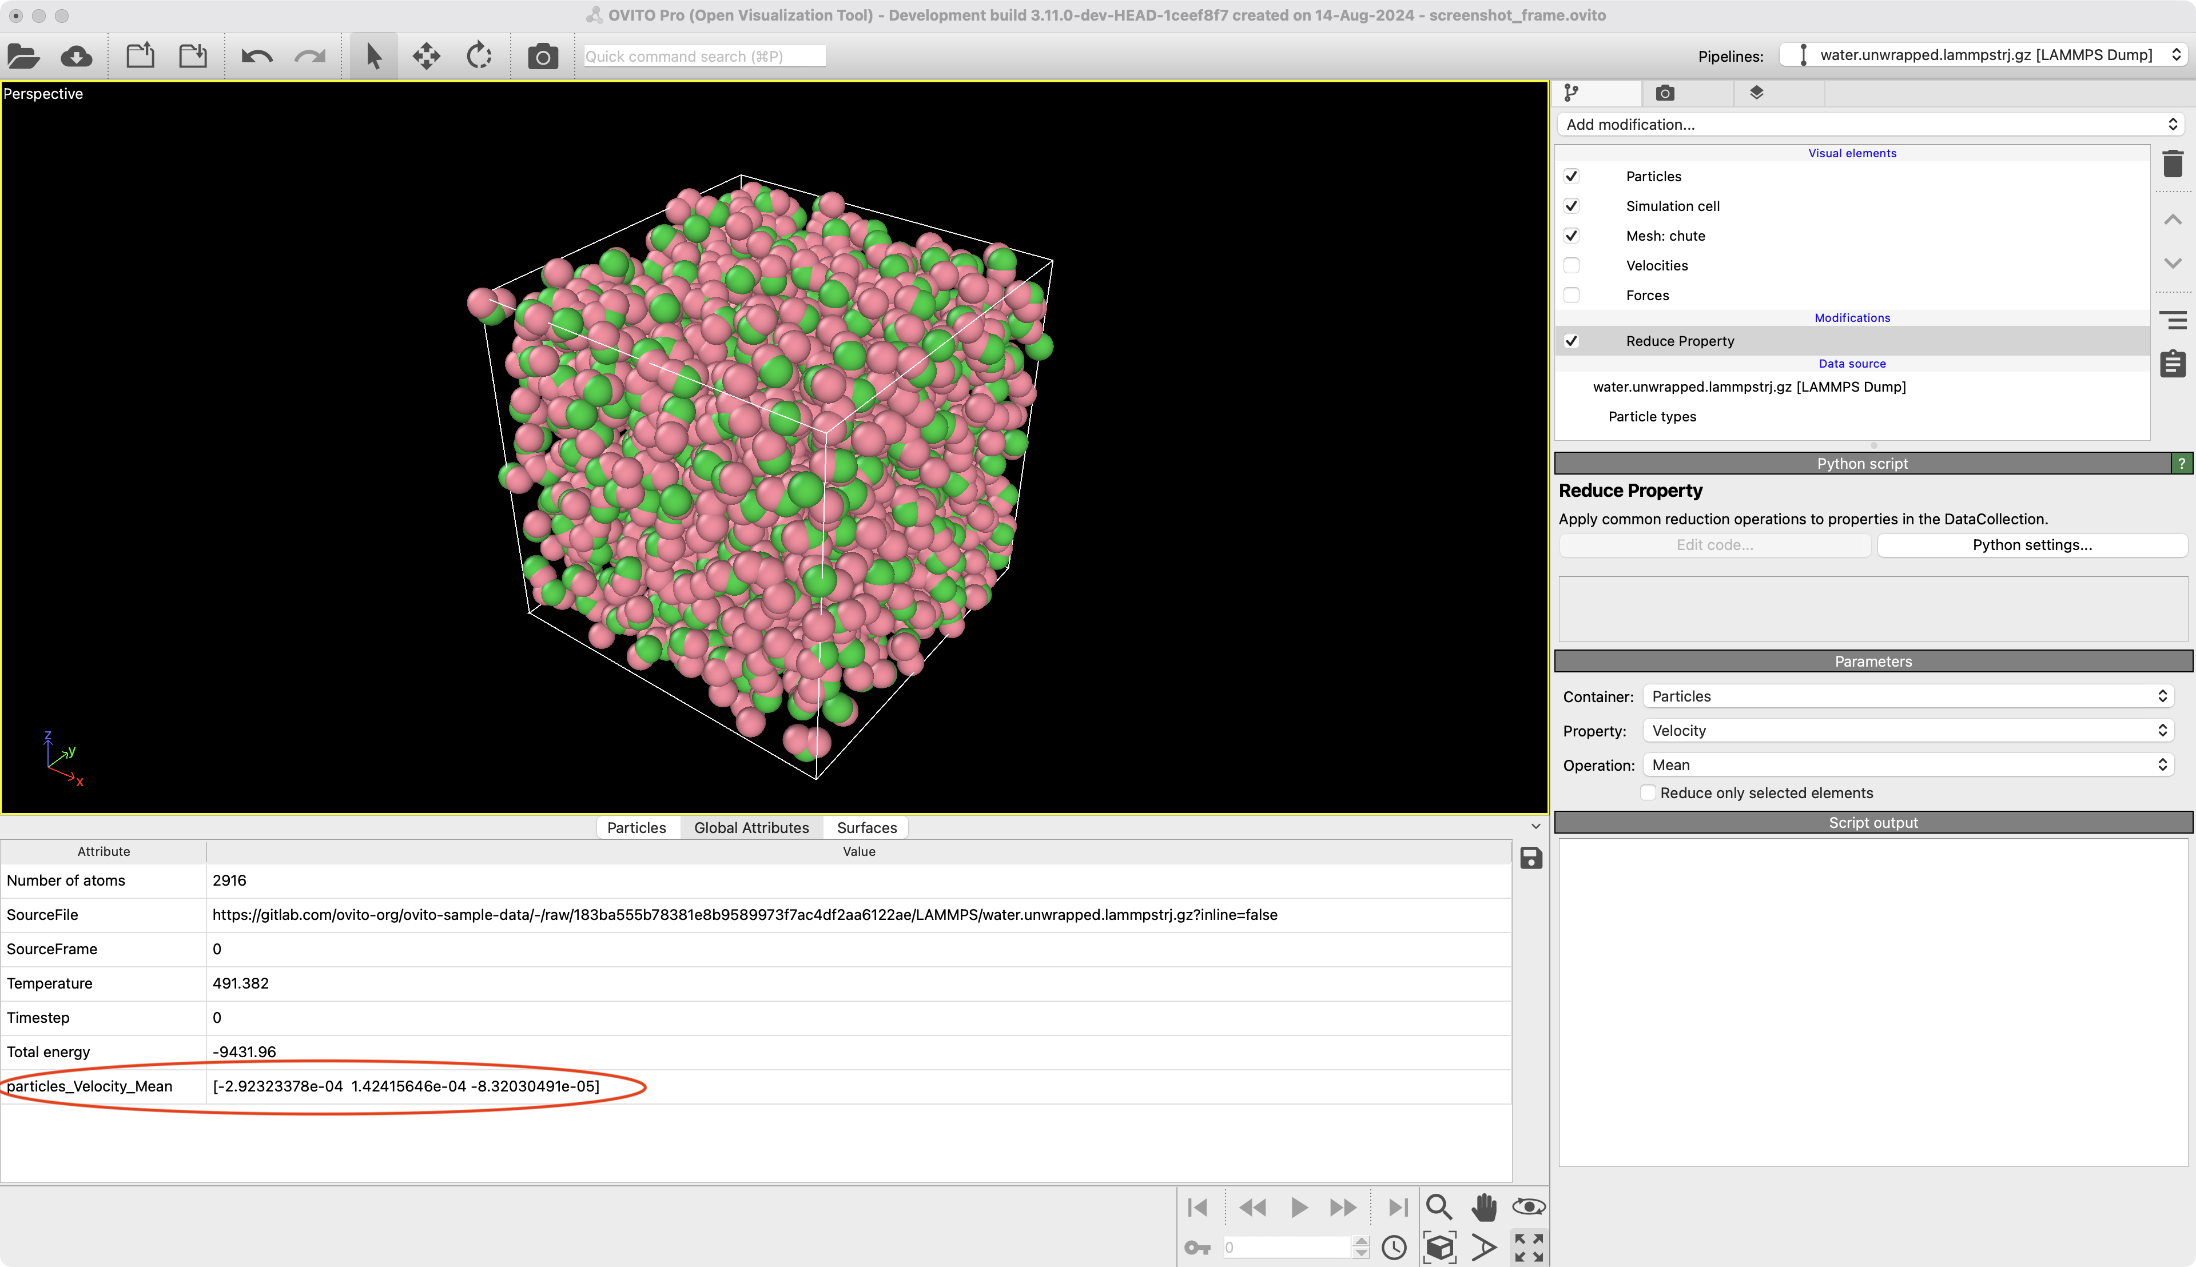The height and width of the screenshot is (1267, 2196).
Task: Collapse the Script output rollout header
Action: [x=1873, y=822]
